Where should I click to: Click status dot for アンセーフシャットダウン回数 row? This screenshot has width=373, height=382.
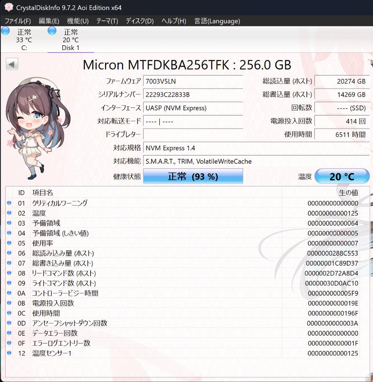(x=9, y=323)
